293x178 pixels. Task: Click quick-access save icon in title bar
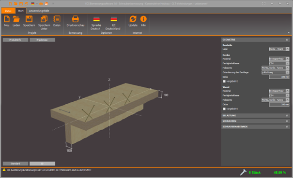(x=21, y=3)
